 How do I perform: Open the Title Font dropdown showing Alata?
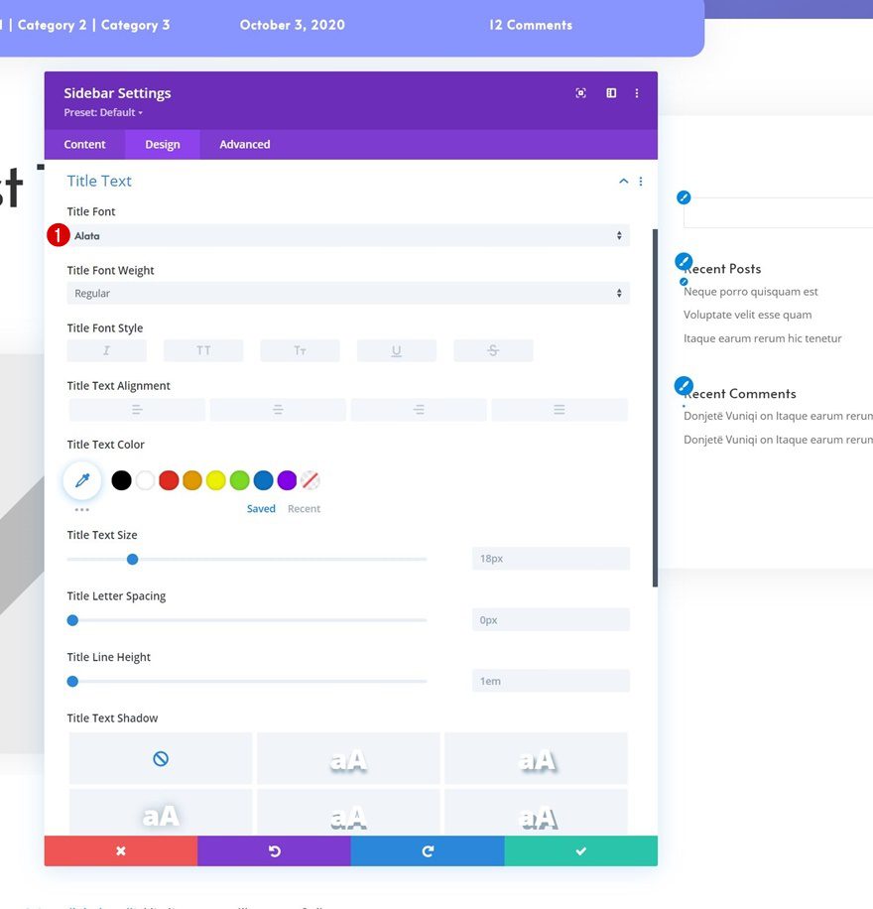345,235
